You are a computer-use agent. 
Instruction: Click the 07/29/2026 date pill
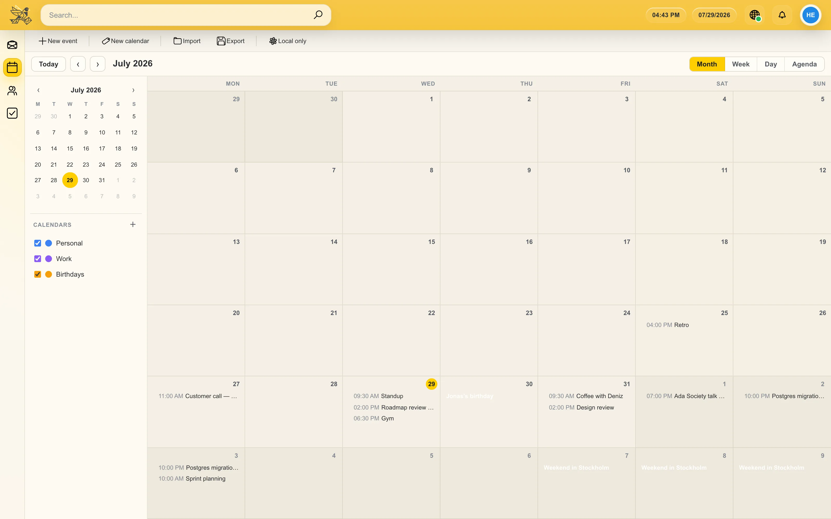click(x=714, y=15)
